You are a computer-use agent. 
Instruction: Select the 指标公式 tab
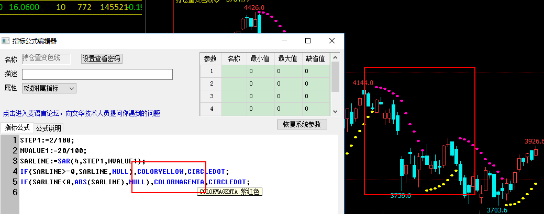coord(17,128)
